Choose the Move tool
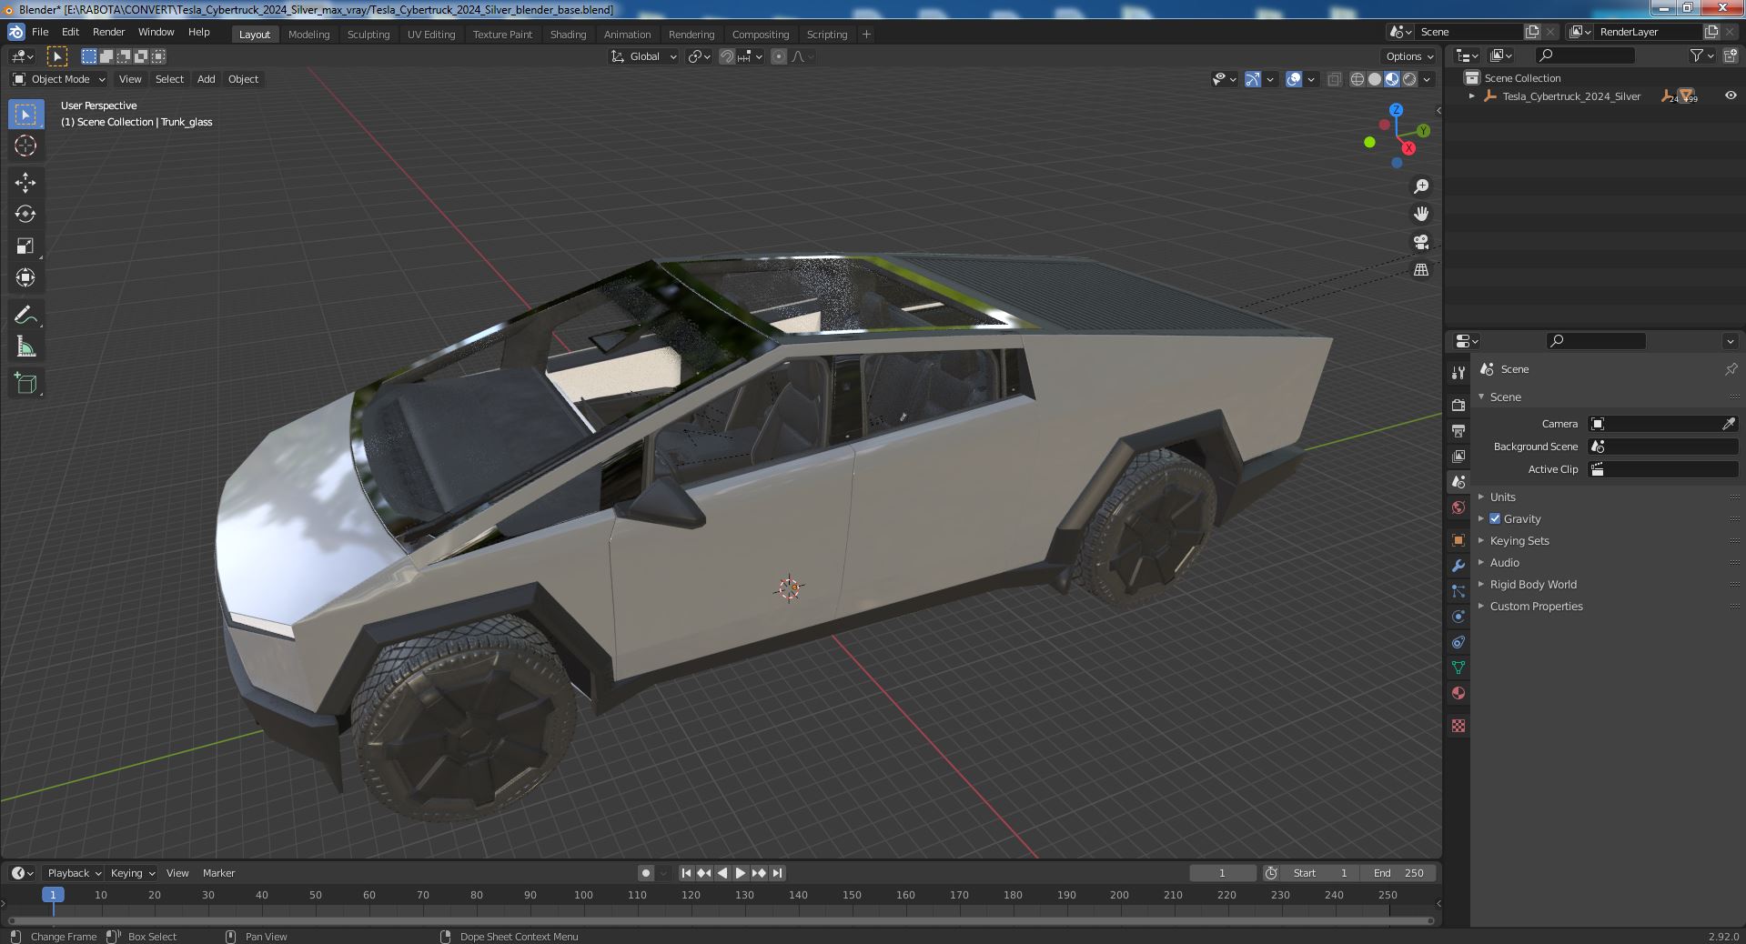 [25, 183]
